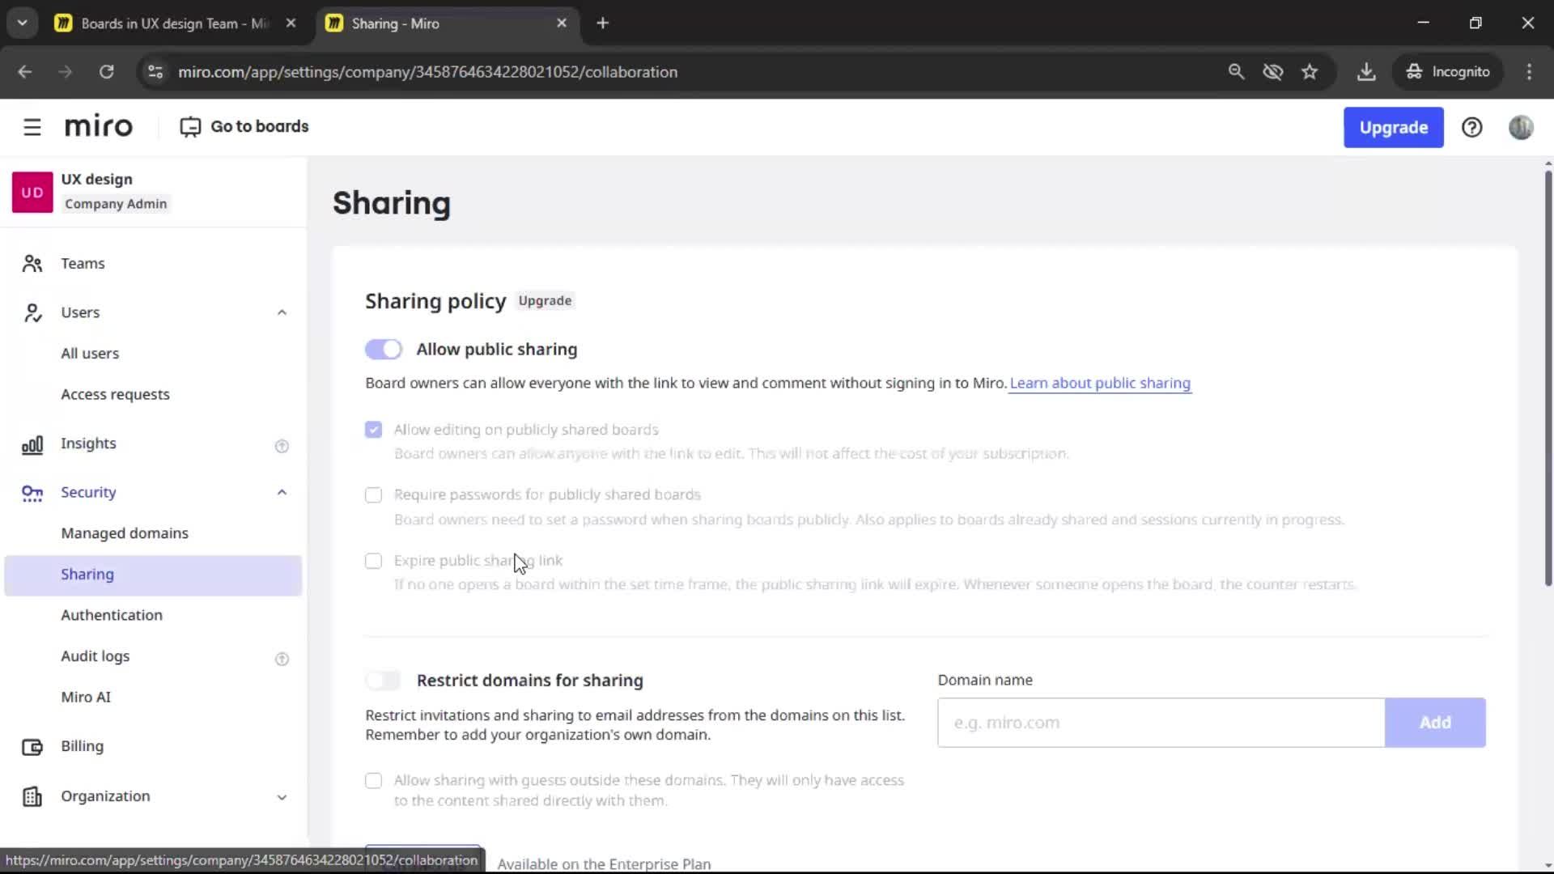
Task: Click the Billing wallet icon
Action: coord(32,747)
